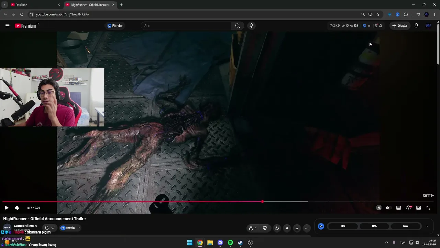Open the YouTube guide hamburger menu
The height and width of the screenshot is (248, 440).
7,25
